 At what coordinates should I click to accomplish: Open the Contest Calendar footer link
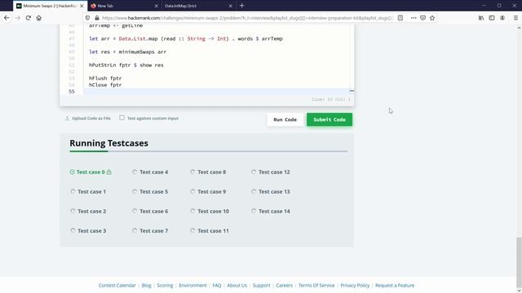(117, 286)
